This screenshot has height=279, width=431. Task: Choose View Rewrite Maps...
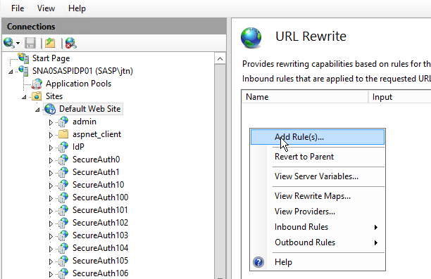[318, 196]
